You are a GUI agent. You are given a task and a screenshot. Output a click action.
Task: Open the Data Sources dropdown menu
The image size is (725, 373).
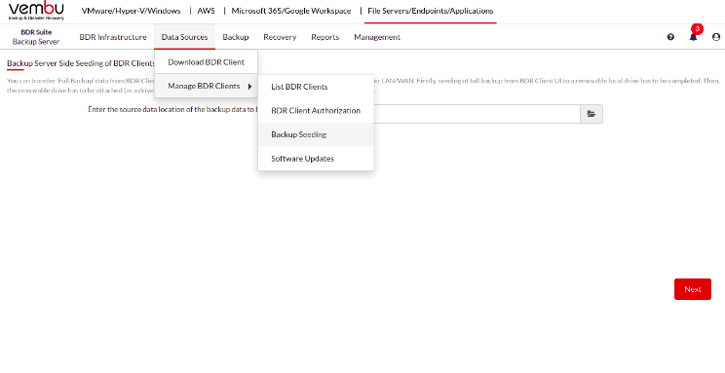(184, 37)
